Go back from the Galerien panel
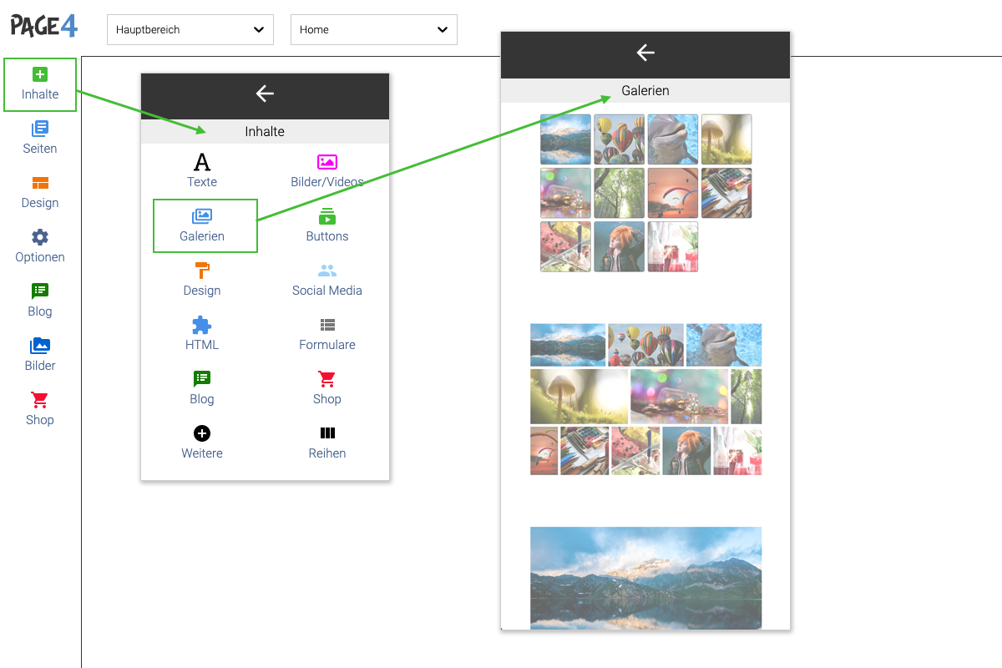 (x=645, y=53)
